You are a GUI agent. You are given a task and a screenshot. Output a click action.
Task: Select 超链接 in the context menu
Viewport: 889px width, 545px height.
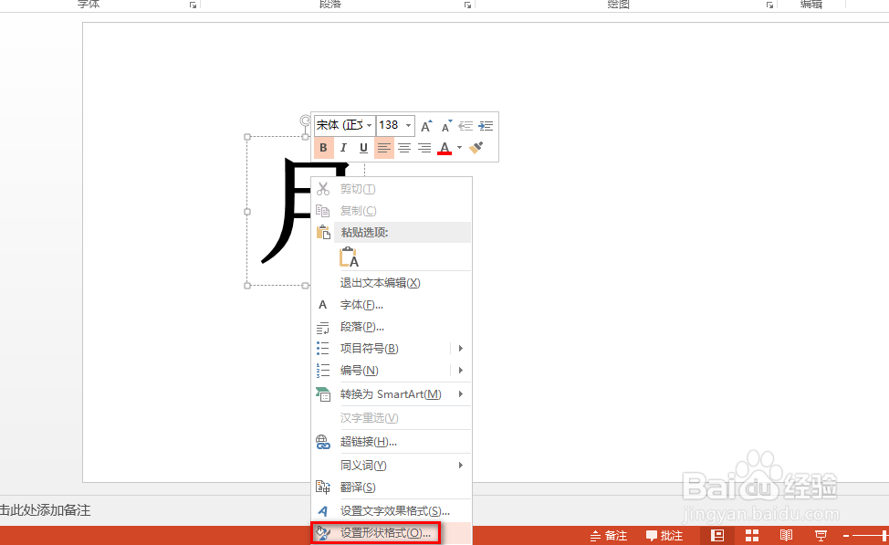point(365,442)
